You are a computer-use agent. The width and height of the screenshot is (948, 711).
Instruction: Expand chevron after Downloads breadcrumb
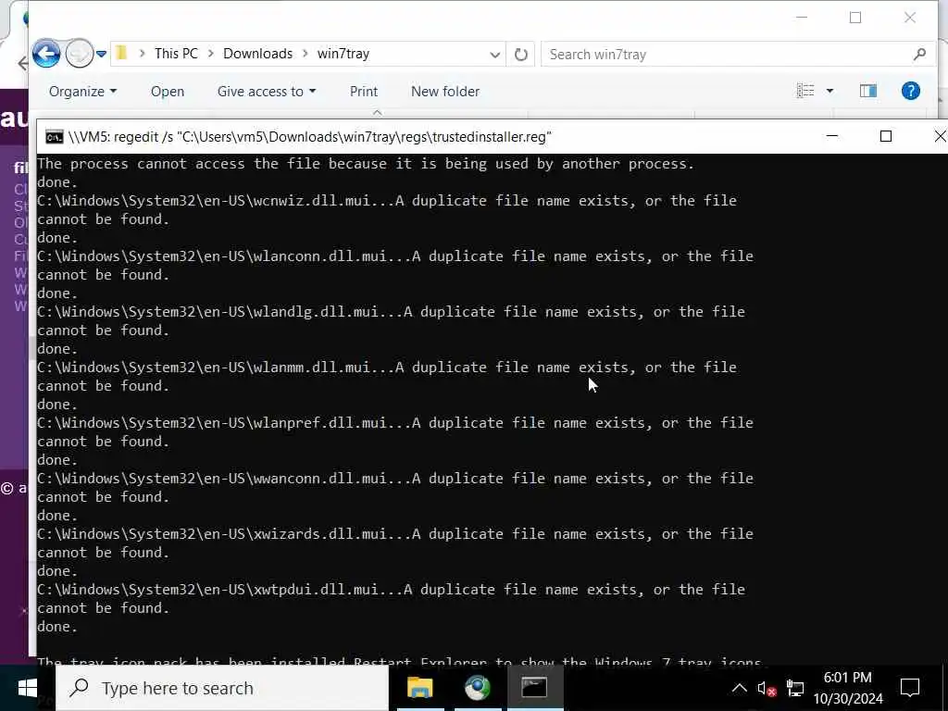pyautogui.click(x=305, y=54)
